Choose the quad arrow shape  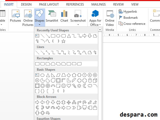[x=69, y=102]
